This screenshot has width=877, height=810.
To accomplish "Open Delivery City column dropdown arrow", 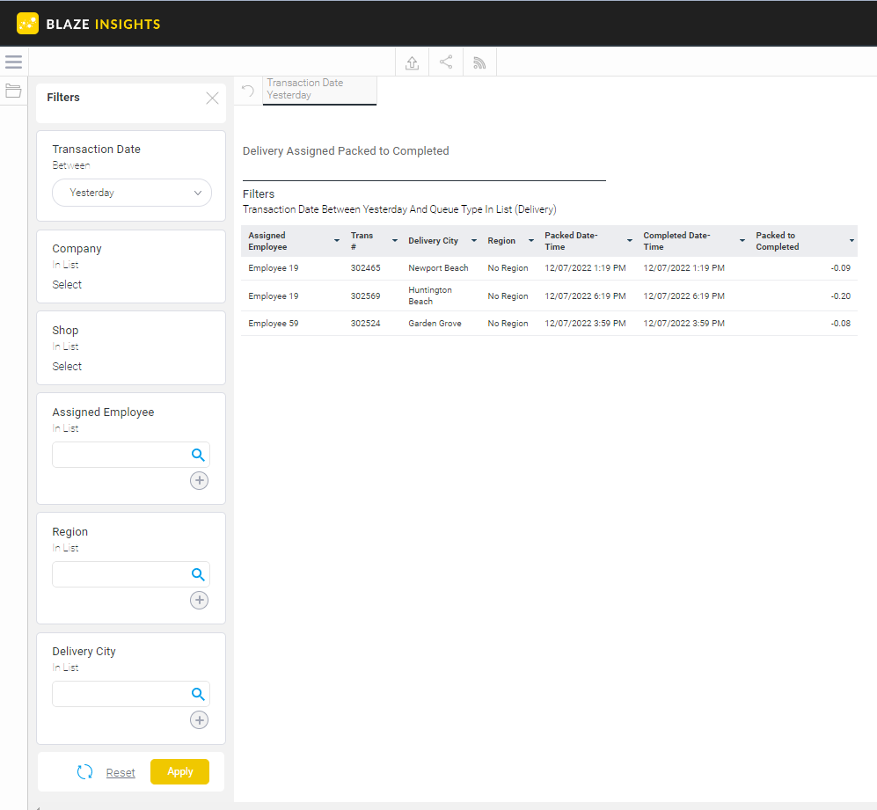I will [474, 241].
